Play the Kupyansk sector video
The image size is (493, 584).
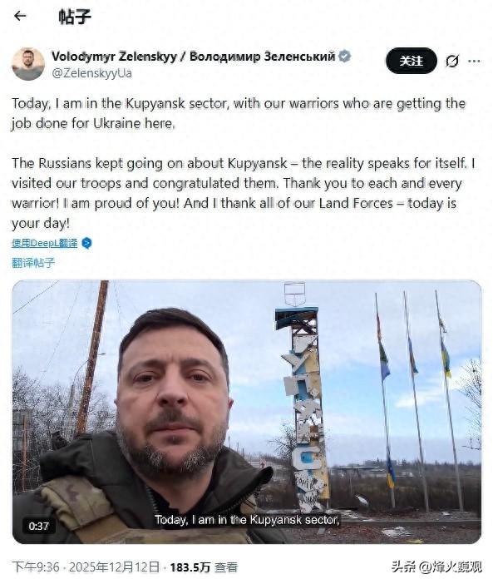click(246, 412)
